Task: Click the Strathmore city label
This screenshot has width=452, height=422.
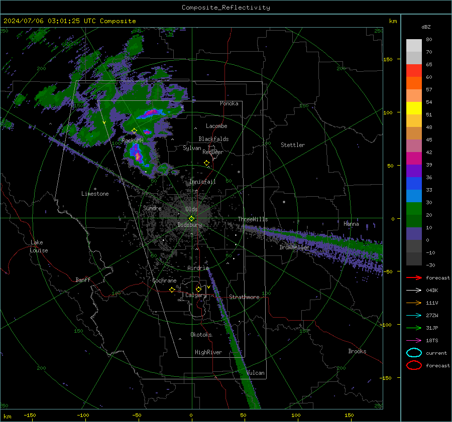Action: click(x=244, y=297)
